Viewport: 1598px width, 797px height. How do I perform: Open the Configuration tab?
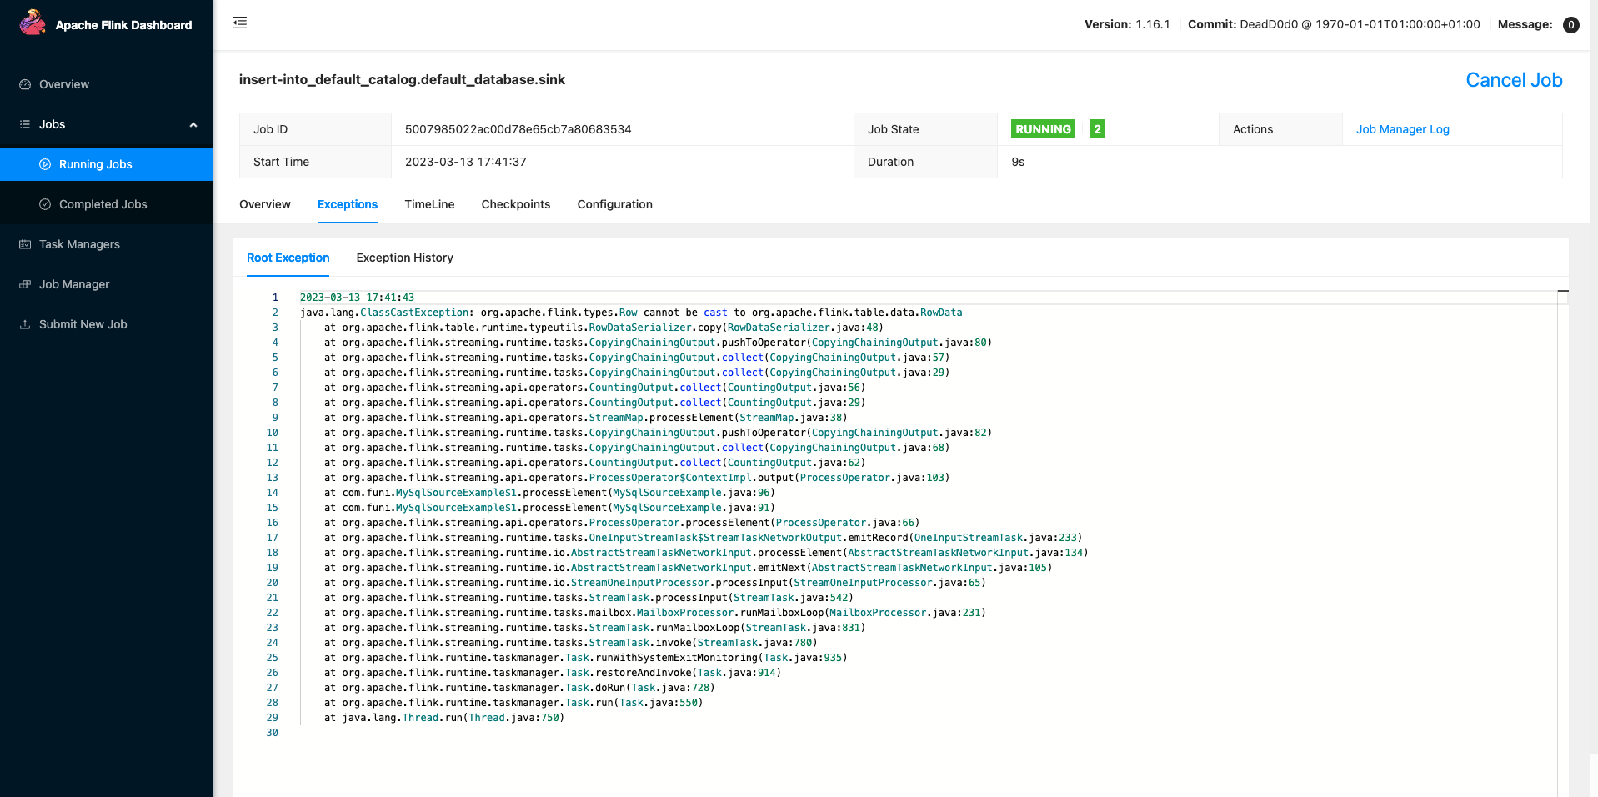(615, 204)
